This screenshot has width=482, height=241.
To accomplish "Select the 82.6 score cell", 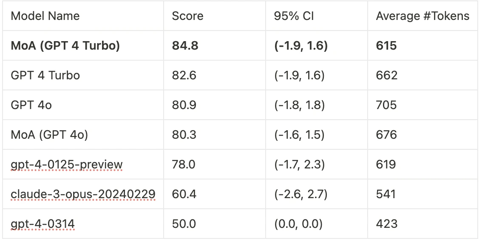I will 184,76.
